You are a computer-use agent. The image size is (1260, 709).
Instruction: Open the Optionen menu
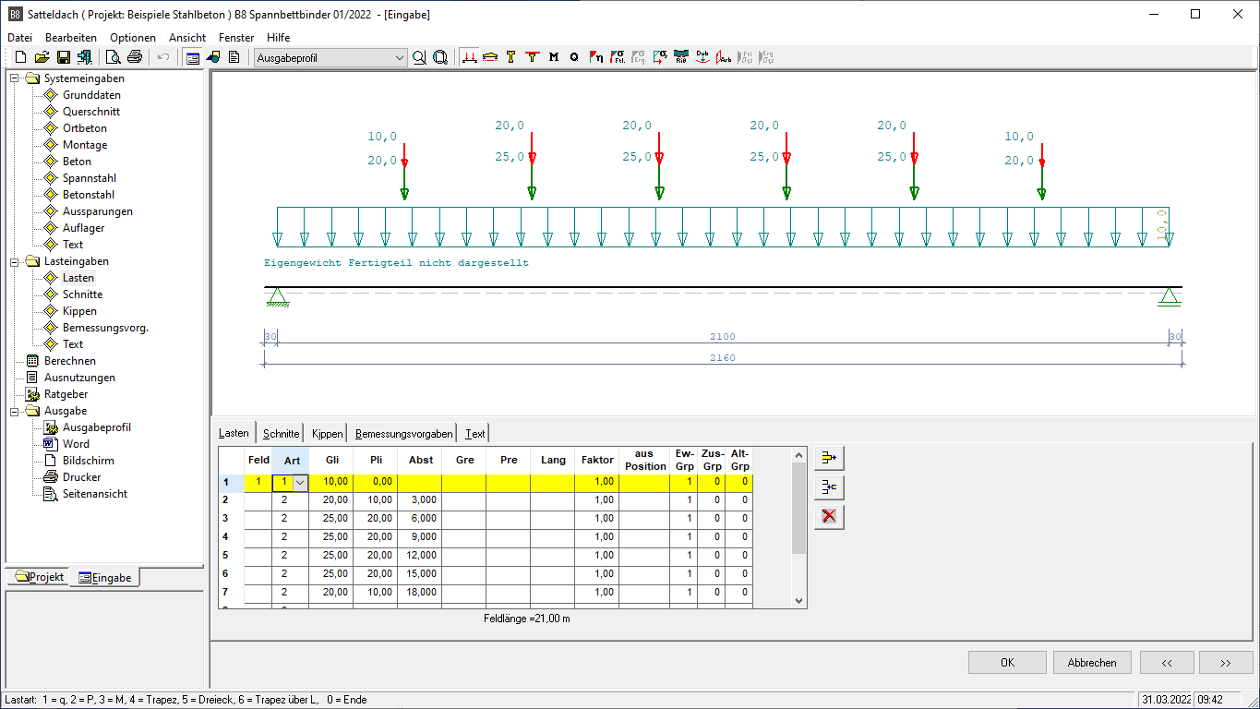point(133,38)
